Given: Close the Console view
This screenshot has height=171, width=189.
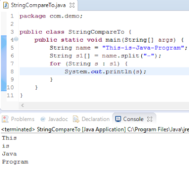Looking at the screenshot, I should 150,119.
